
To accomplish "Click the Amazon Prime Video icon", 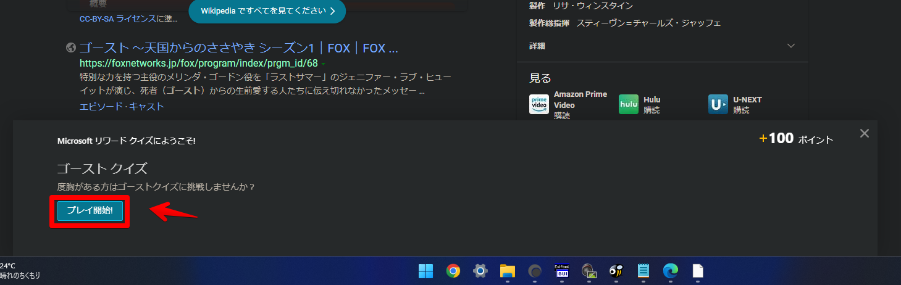I will (x=539, y=104).
